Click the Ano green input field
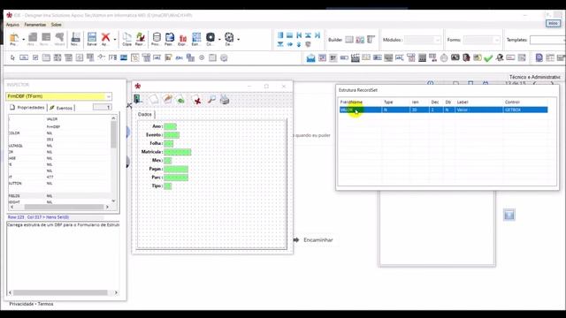This screenshot has width=566, height=318. (x=170, y=126)
